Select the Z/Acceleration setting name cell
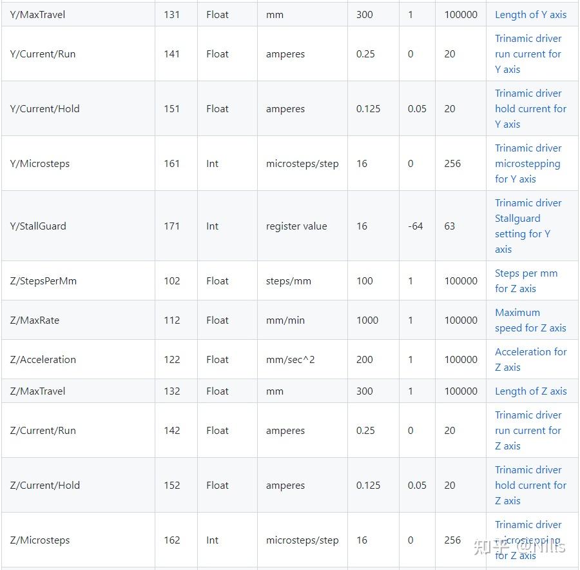The height and width of the screenshot is (570, 580). (x=43, y=360)
